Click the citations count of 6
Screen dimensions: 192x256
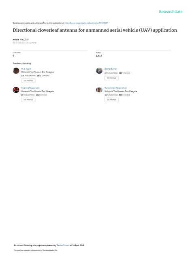pos(13,55)
